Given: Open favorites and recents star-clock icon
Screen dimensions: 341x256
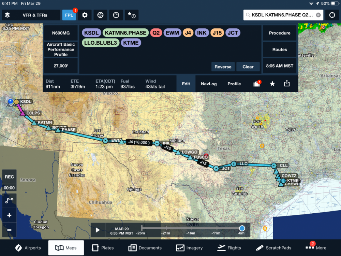Looking at the screenshot, I should coord(132,15).
